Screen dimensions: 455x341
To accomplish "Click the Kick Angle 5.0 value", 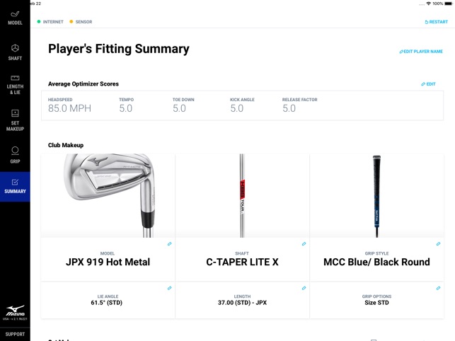I will point(237,108).
